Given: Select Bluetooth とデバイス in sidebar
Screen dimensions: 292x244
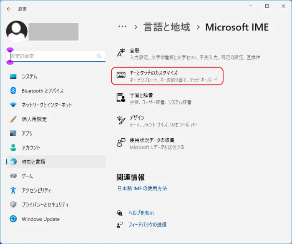Looking at the screenshot, I should click(56, 91).
